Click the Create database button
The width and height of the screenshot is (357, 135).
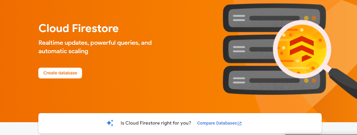click(x=60, y=73)
